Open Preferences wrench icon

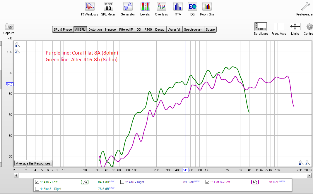pyautogui.click(x=305, y=9)
